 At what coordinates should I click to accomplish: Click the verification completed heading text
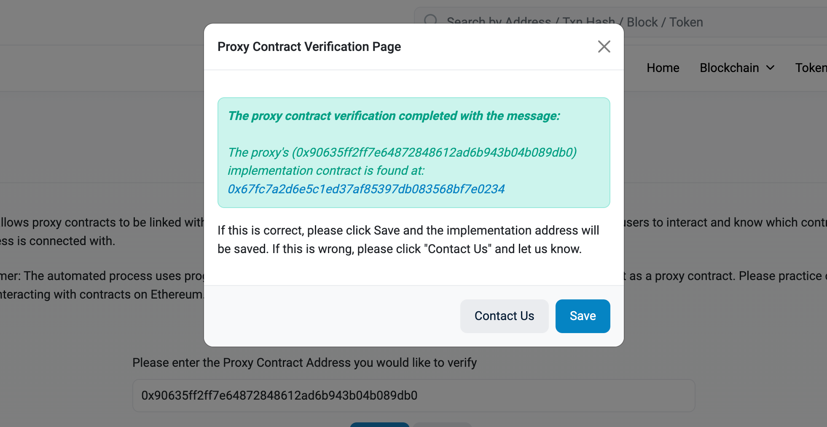tap(394, 116)
